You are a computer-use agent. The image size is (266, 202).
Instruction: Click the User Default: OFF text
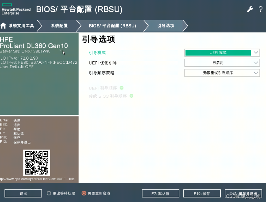click(16, 67)
